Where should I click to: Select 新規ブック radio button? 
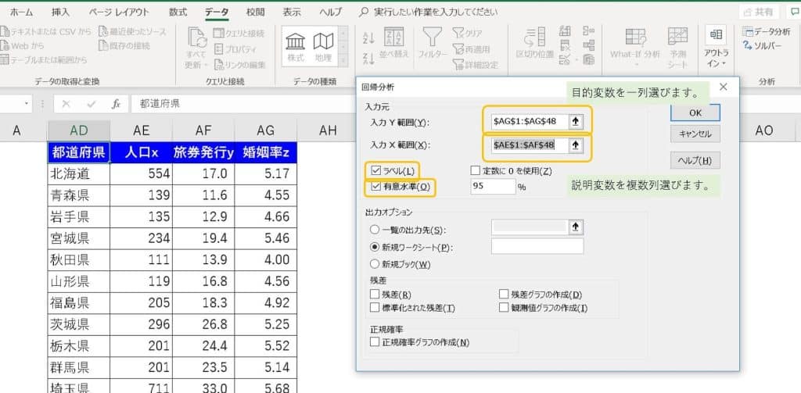(375, 264)
